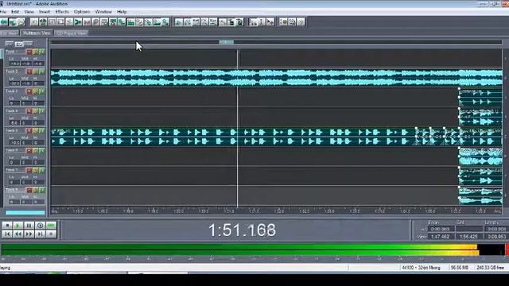Open the Window menu
Viewport: 509px width, 286px height.
pyautogui.click(x=103, y=12)
